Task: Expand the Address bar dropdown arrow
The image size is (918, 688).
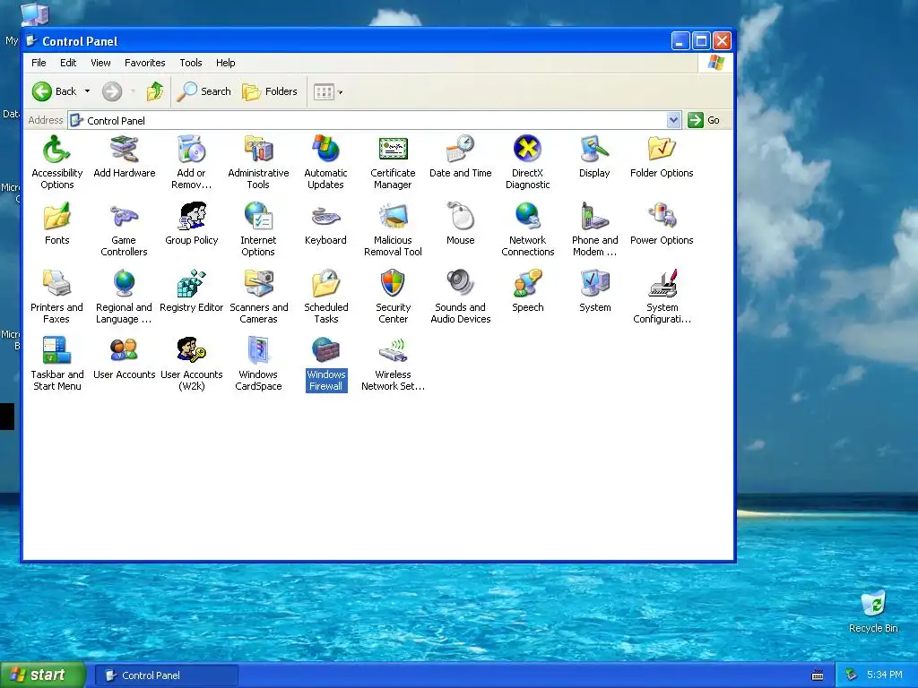Action: [673, 120]
